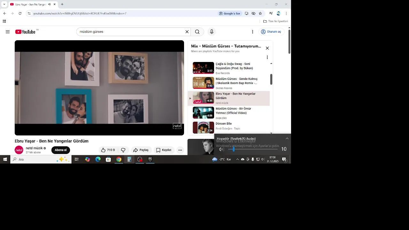409x230 pixels.
Task: Click the playlist scrollbar thumb
Action: point(271,80)
